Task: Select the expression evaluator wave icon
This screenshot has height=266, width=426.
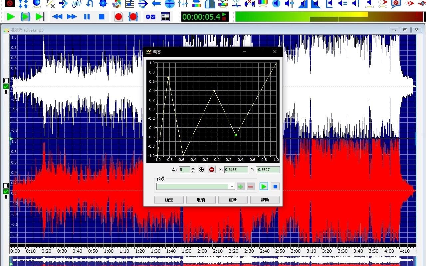Action: pyautogui.click(x=76, y=5)
